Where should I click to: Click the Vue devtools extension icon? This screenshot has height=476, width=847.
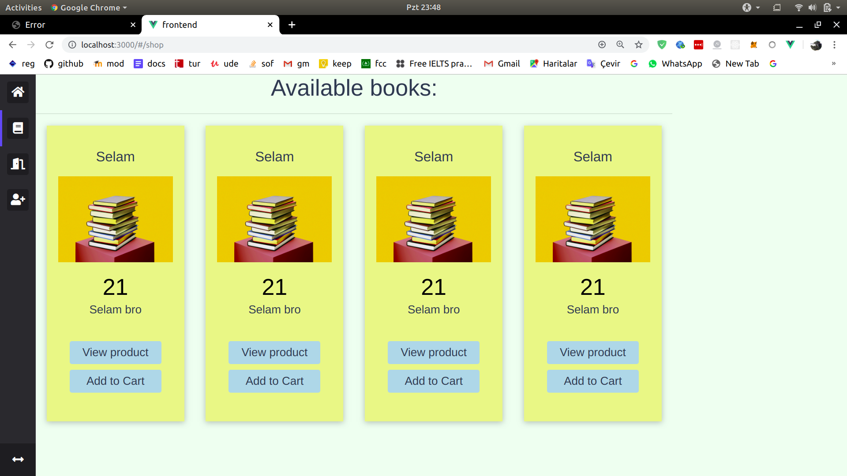tap(790, 45)
